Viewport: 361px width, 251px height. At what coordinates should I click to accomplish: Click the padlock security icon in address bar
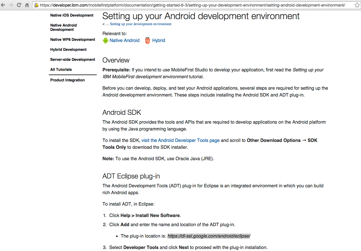pos(37,5)
